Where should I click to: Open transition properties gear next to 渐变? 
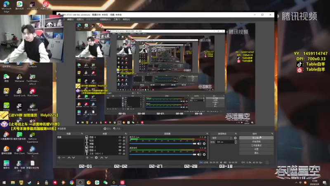(235, 138)
